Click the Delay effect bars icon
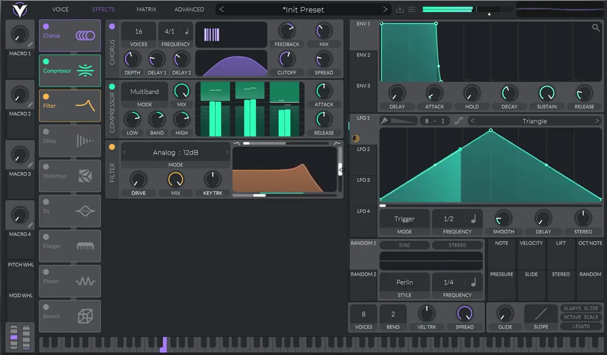The width and height of the screenshot is (607, 355). click(x=85, y=141)
